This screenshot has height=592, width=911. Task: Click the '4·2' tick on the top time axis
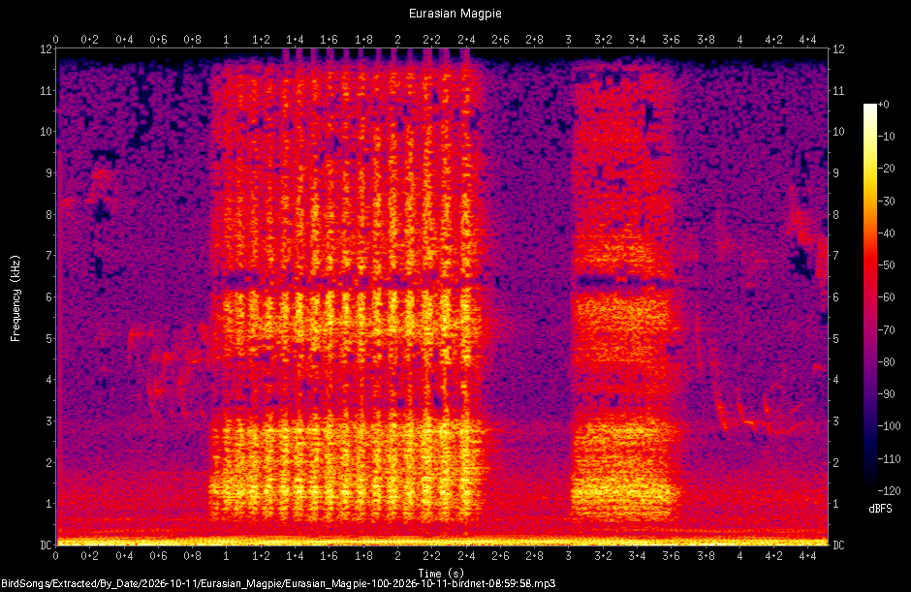coord(773,40)
